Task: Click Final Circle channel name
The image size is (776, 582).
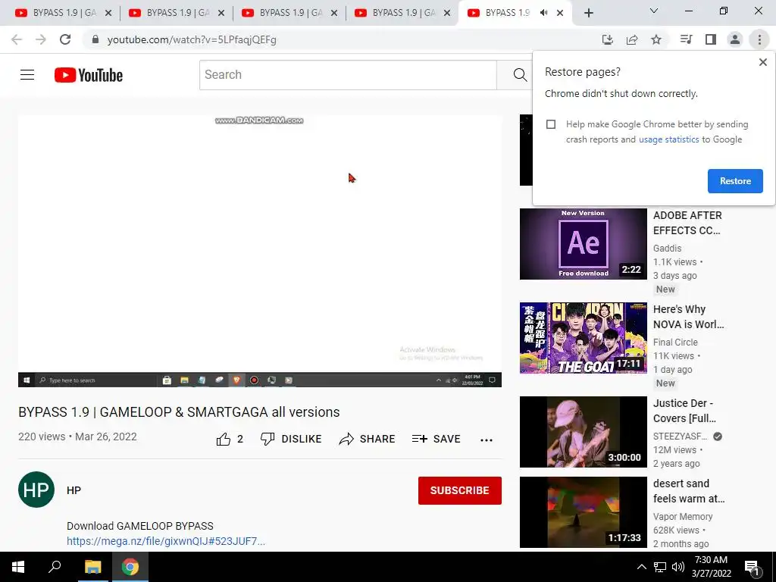Action: click(675, 343)
